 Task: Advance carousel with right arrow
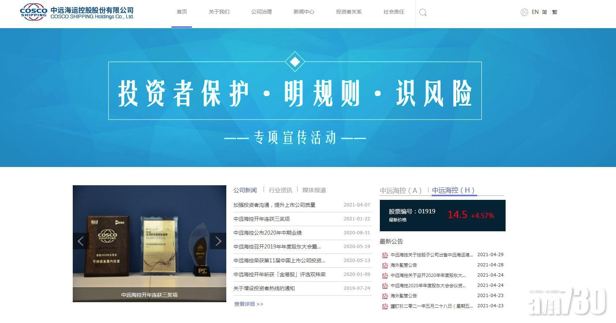click(x=218, y=241)
